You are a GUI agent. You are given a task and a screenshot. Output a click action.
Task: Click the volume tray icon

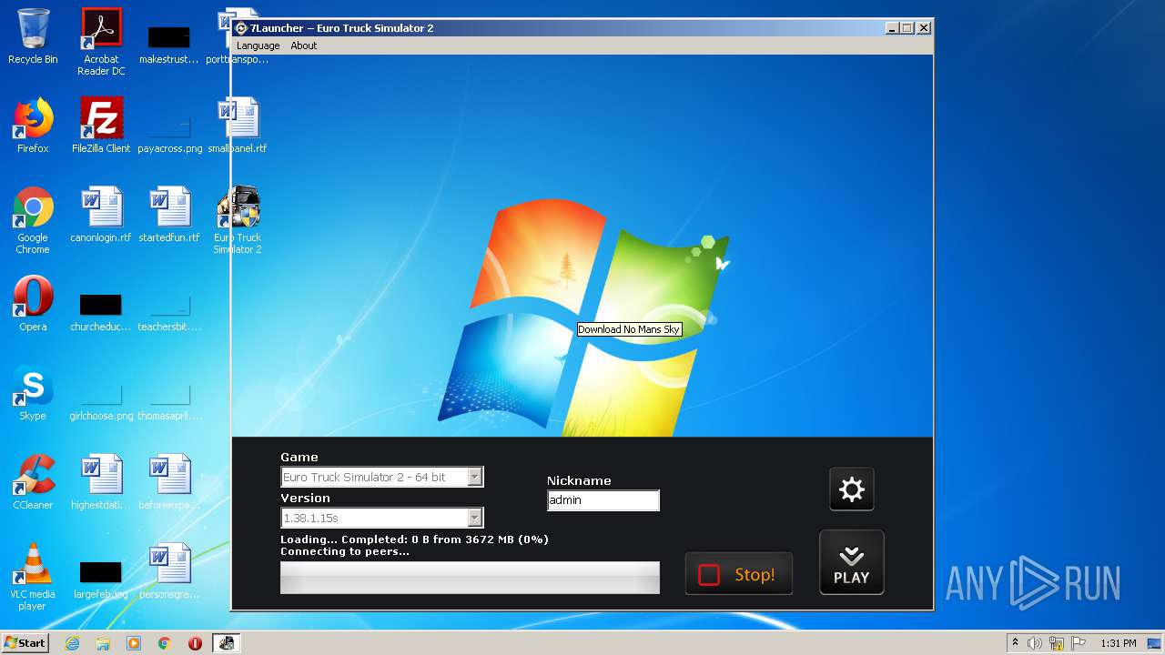point(1035,643)
